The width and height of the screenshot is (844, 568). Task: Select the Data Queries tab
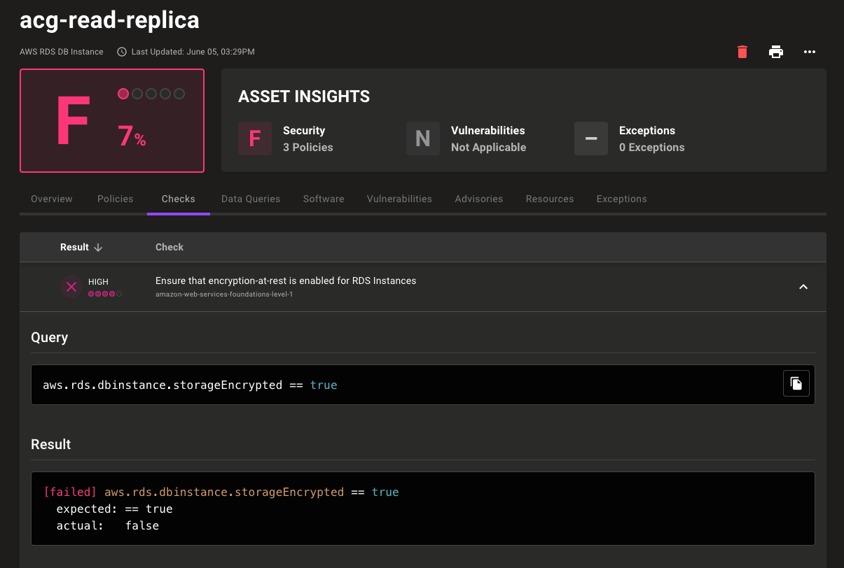pos(251,199)
